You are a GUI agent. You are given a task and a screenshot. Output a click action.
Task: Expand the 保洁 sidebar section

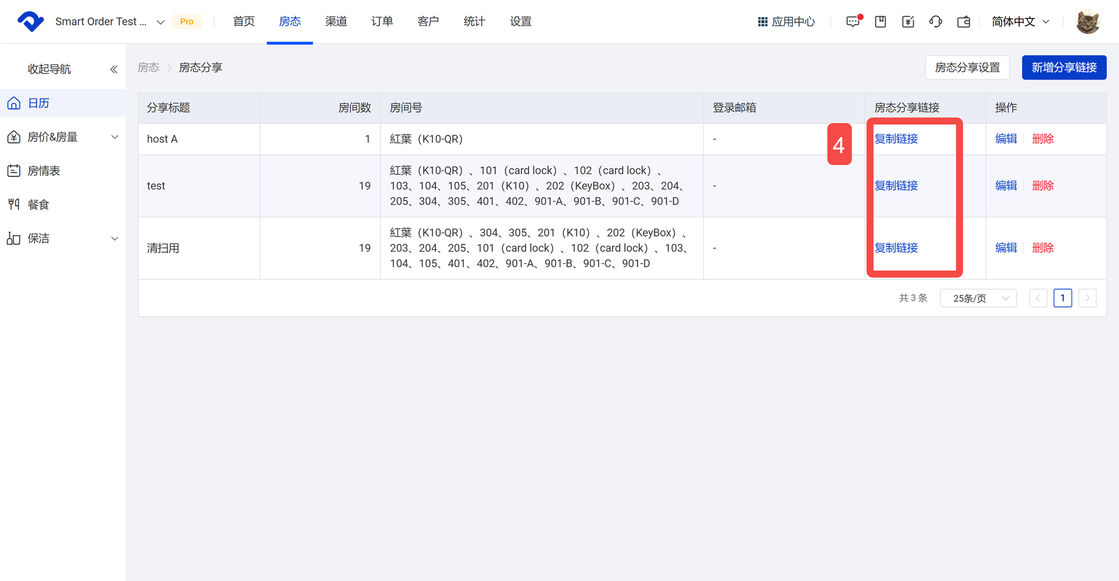63,239
